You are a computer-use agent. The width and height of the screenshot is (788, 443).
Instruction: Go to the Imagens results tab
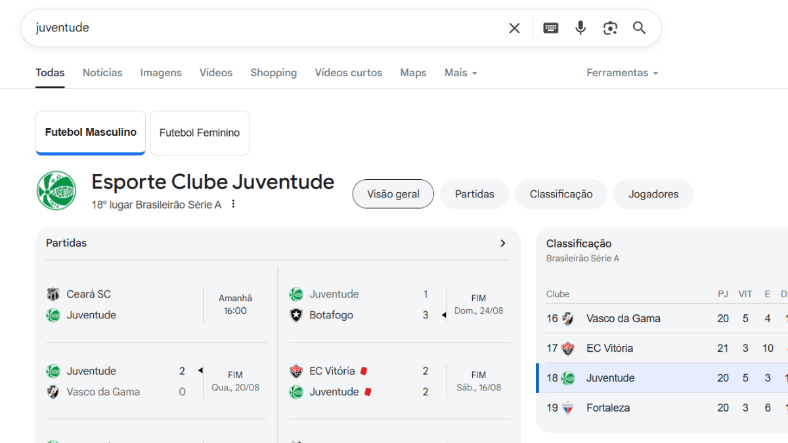coord(161,73)
